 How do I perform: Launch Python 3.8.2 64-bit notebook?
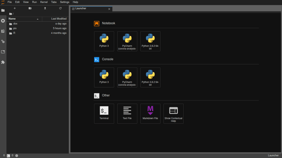pyautogui.click(x=150, y=41)
